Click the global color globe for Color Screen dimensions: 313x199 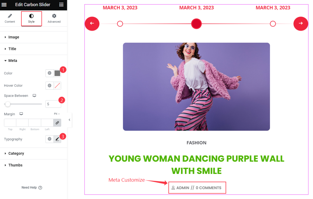coord(50,73)
